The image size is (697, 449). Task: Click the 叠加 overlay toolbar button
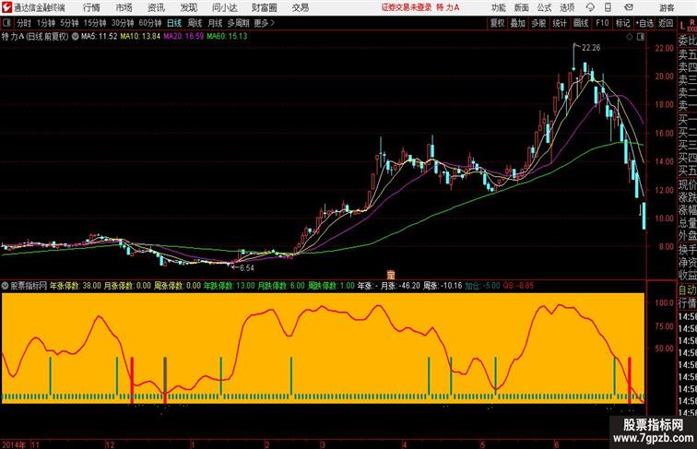[518, 23]
